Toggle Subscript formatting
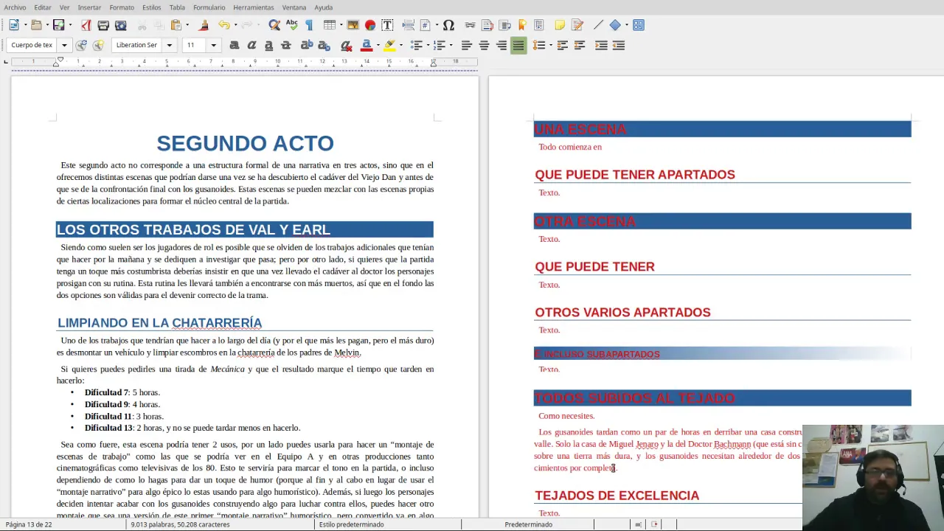 [x=324, y=45]
